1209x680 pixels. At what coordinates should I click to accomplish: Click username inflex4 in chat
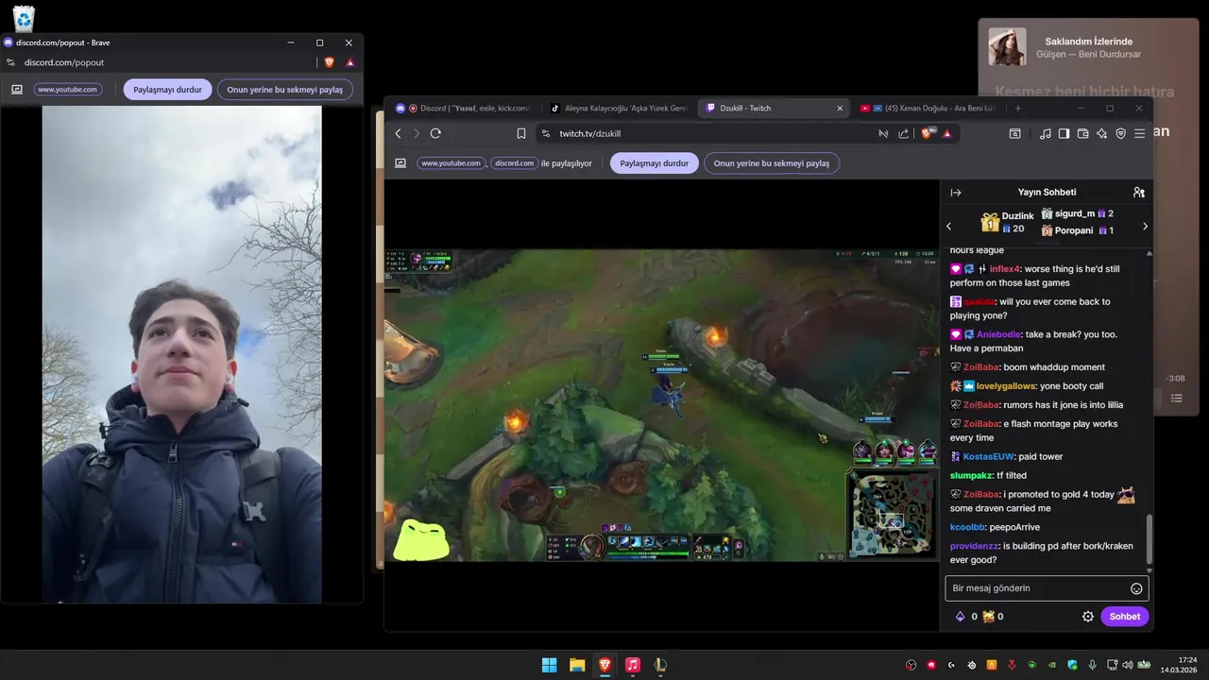[1005, 269]
